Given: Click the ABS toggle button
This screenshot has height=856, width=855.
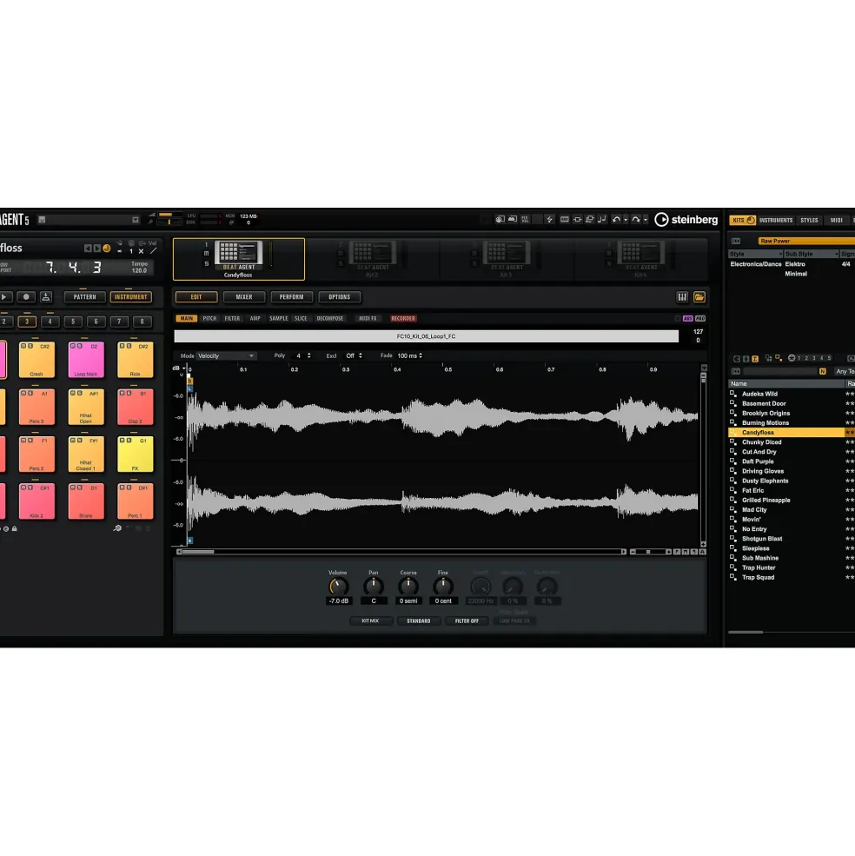Looking at the screenshot, I should pyautogui.click(x=688, y=318).
